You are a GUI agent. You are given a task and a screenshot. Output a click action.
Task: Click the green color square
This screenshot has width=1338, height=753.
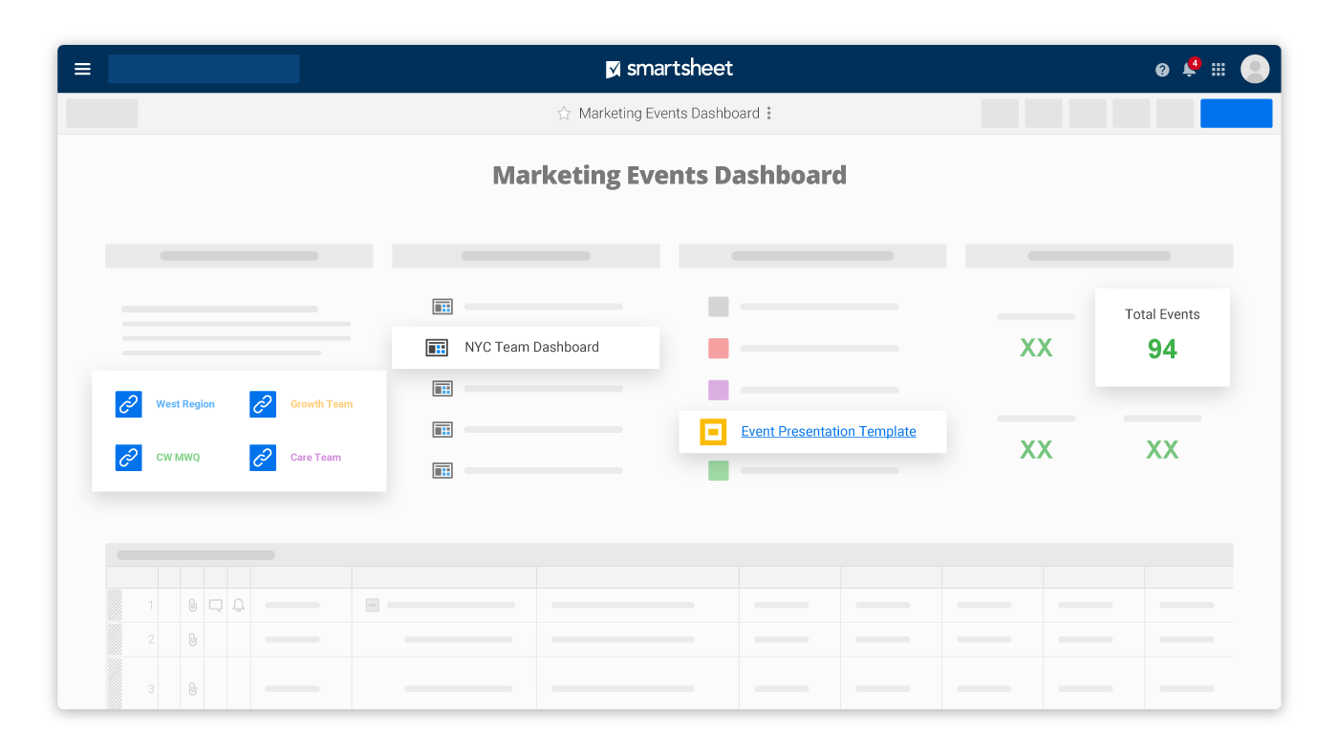(719, 470)
